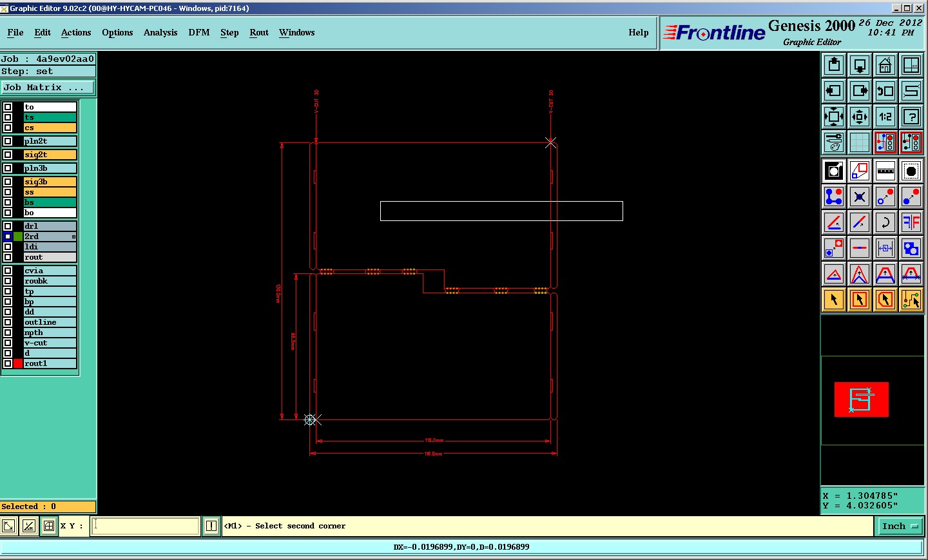Toggle the checkbox for layer 'pln2t'

click(x=8, y=141)
